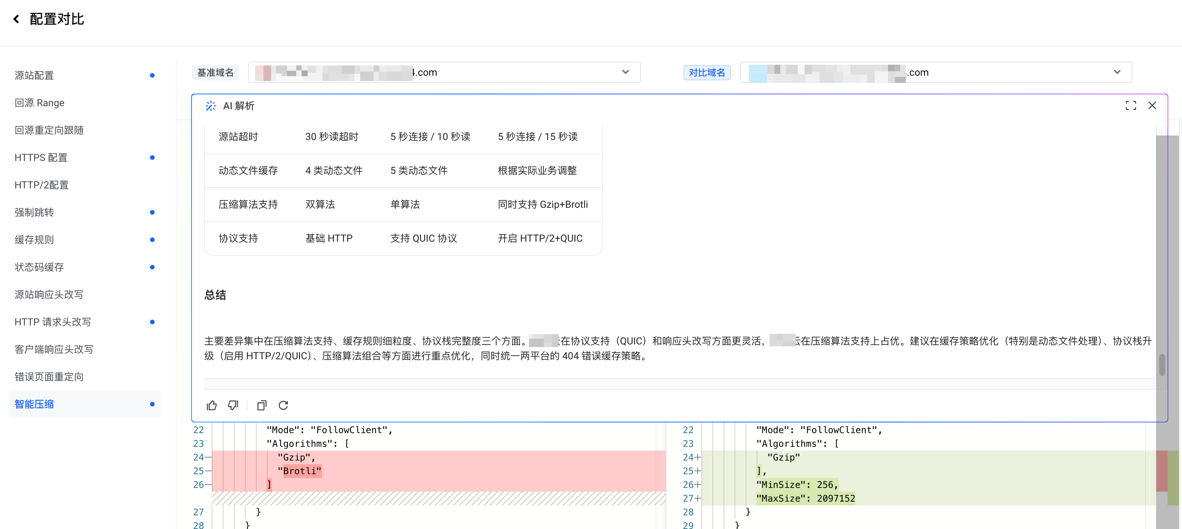Image resolution: width=1182 pixels, height=529 pixels.
Task: Select HTTPS 配置 in the sidebar
Action: (x=41, y=158)
